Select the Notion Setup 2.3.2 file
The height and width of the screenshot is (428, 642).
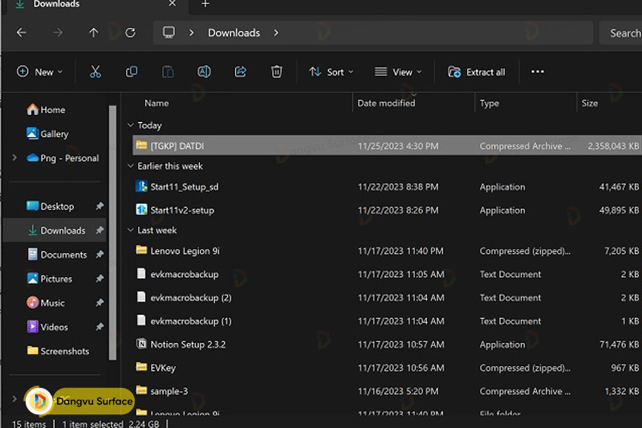click(x=188, y=344)
